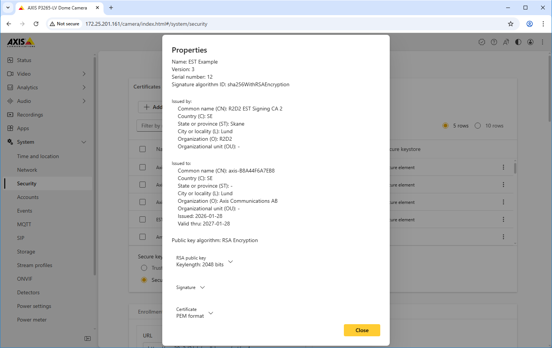Open the Accounts page in the sidebar
The width and height of the screenshot is (552, 348).
click(28, 197)
